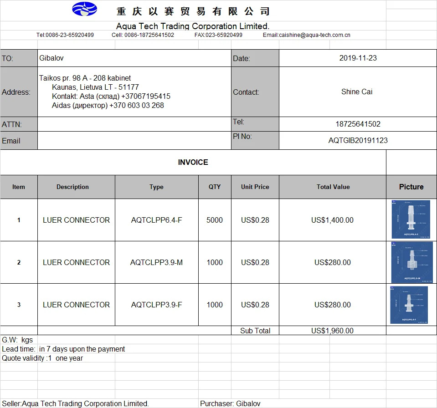Click the blue company logo
This screenshot has height=408, width=437.
(84, 9)
